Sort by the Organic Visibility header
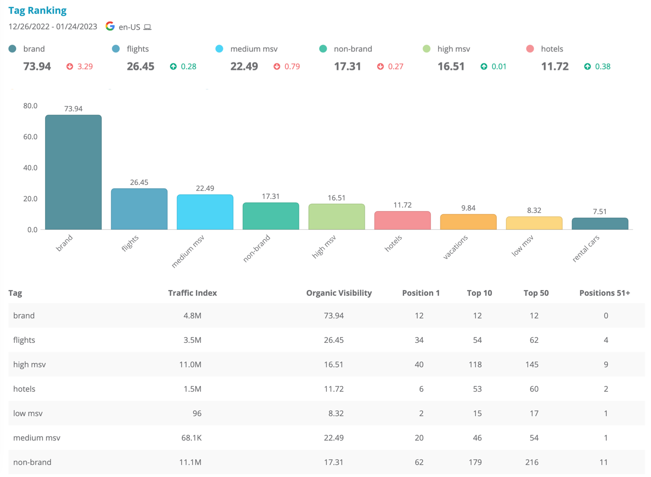 339,293
